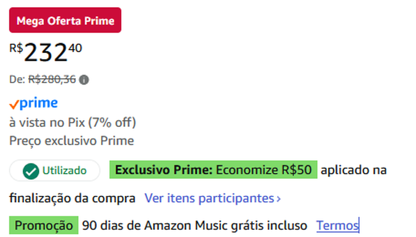This screenshot has width=416, height=237.
Task: Click the green checkmark in the Utilizado badge
Action: 31,171
